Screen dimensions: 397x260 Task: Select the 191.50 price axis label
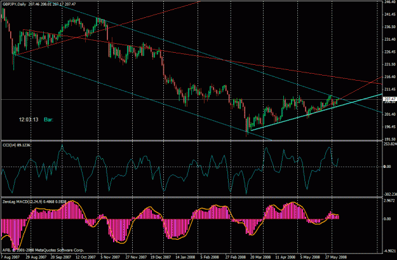click(391, 139)
